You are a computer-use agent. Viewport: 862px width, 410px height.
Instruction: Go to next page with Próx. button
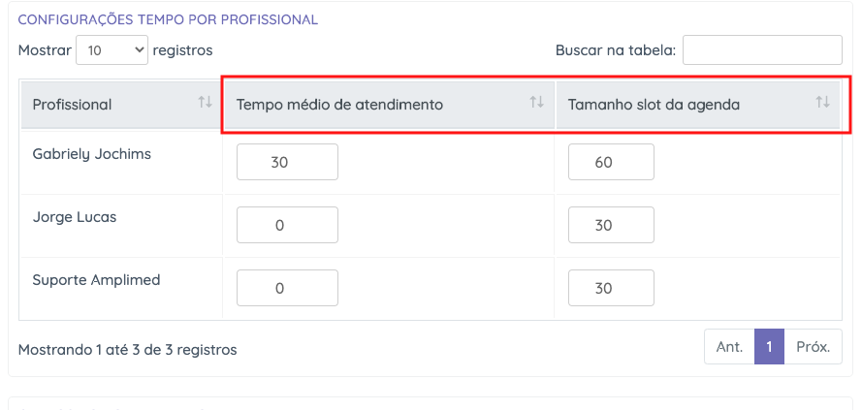click(813, 347)
